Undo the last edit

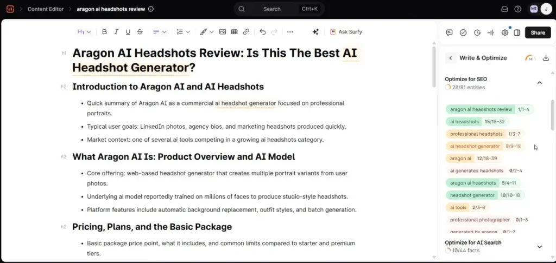tap(262, 32)
